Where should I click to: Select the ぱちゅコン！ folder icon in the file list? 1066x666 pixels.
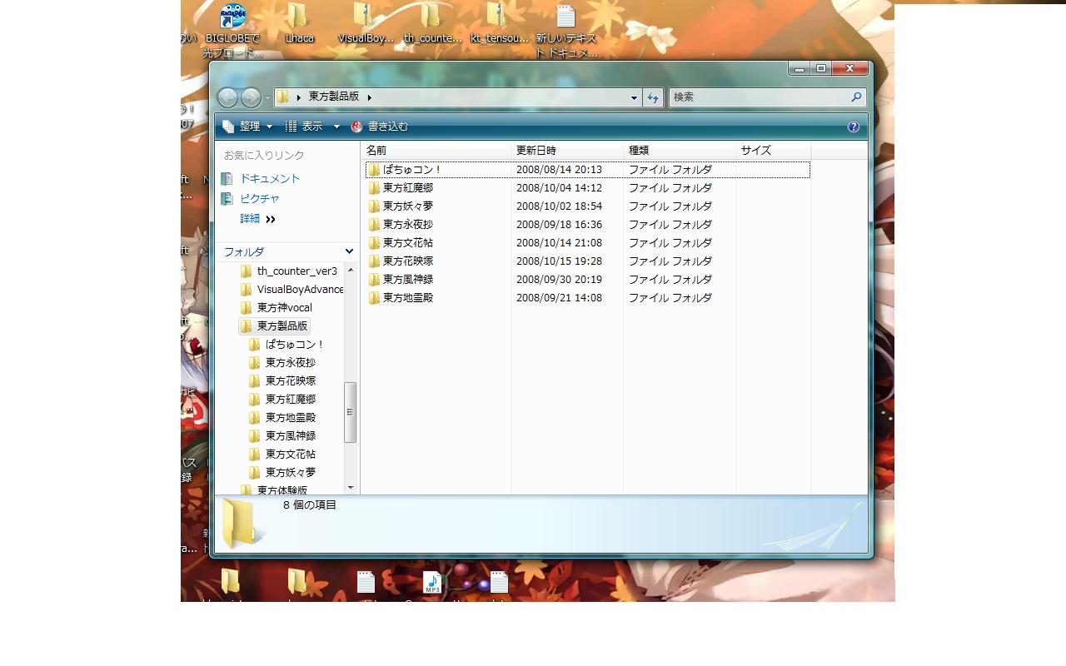click(374, 170)
